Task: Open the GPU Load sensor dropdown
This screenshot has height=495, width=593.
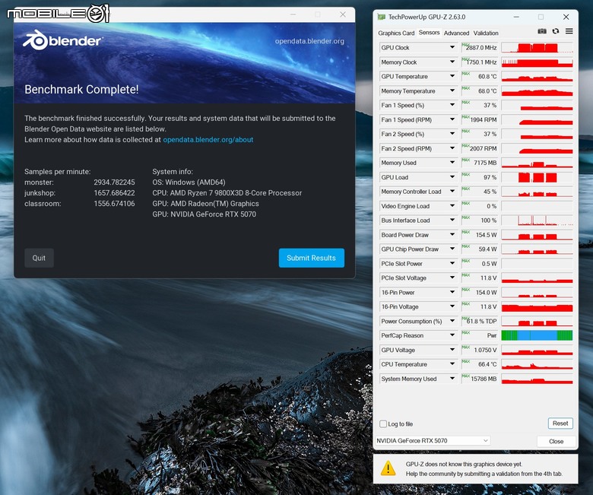Action: pos(452,177)
